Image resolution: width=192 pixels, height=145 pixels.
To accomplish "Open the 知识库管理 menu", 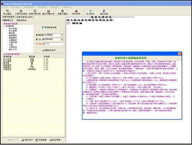I will point(30,7).
